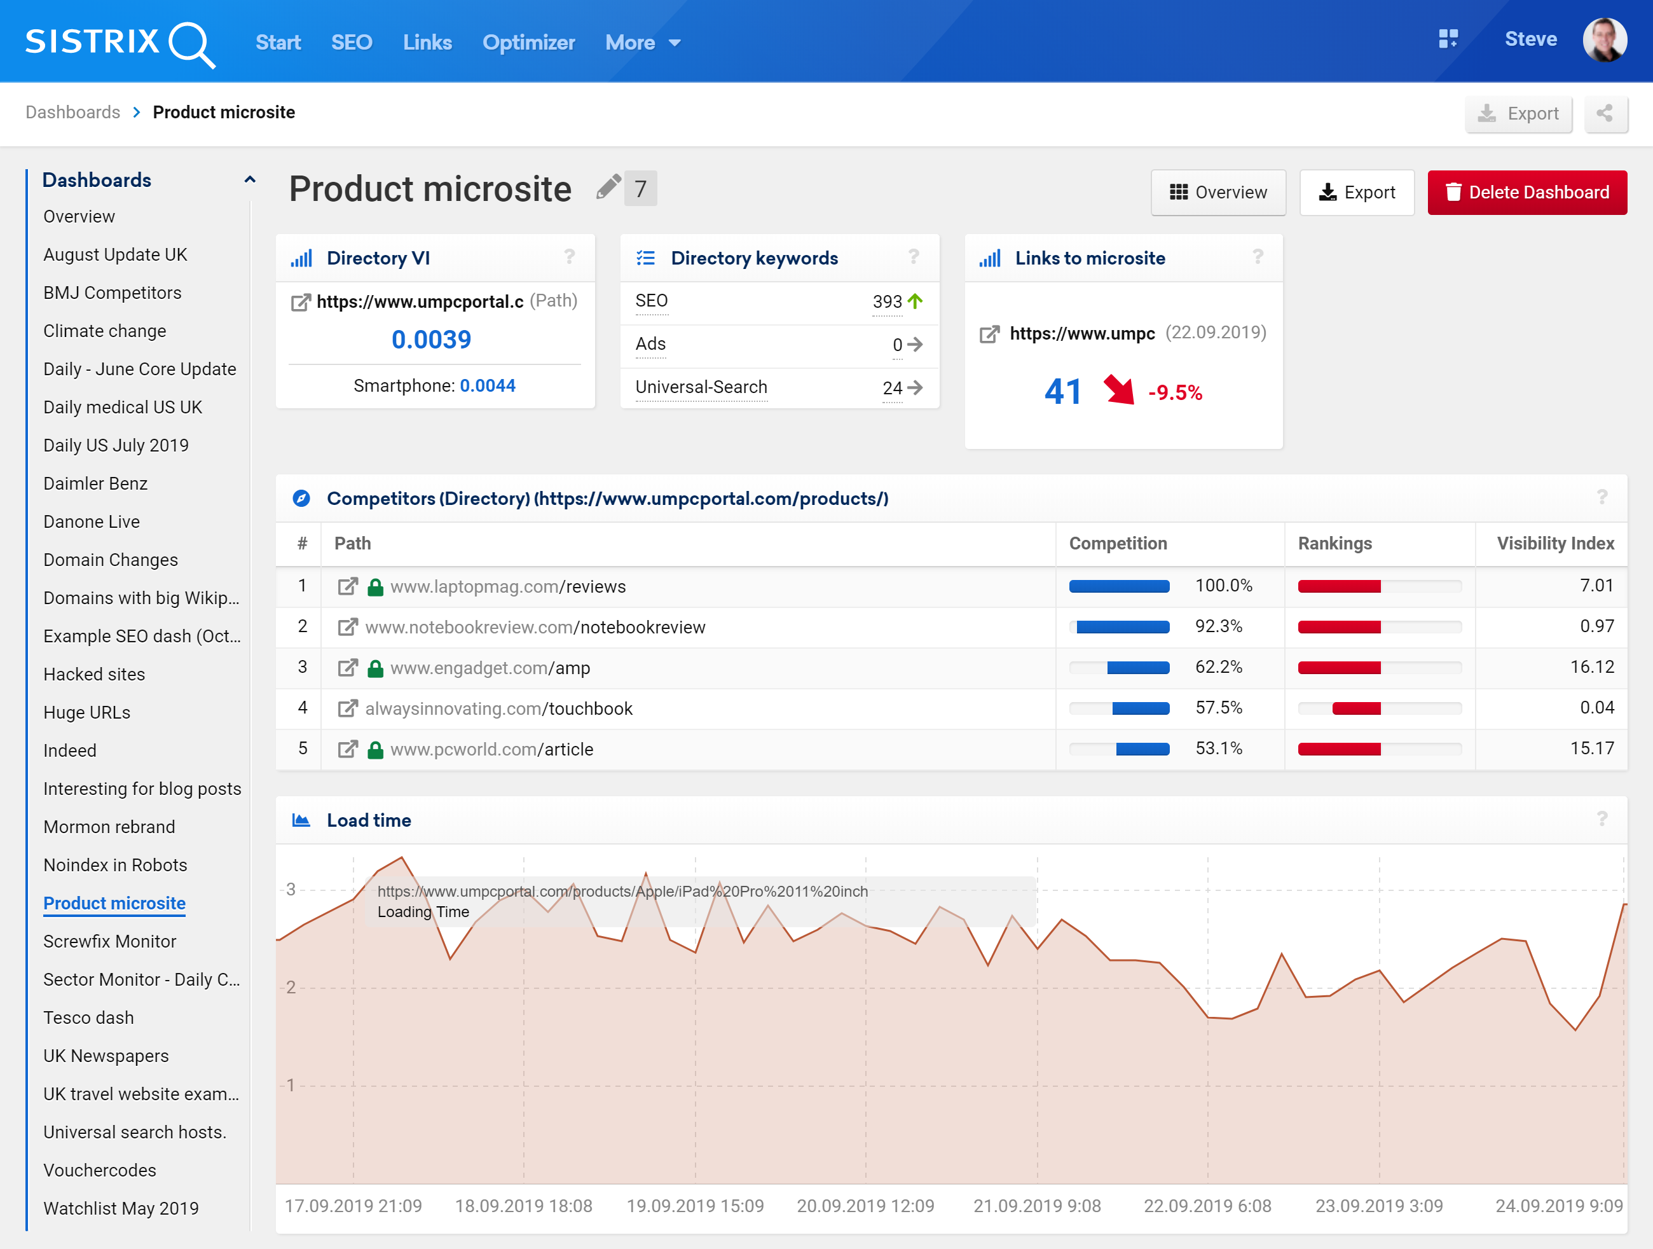The width and height of the screenshot is (1653, 1249).
Task: Open Steve's profile avatar
Action: pos(1603,39)
